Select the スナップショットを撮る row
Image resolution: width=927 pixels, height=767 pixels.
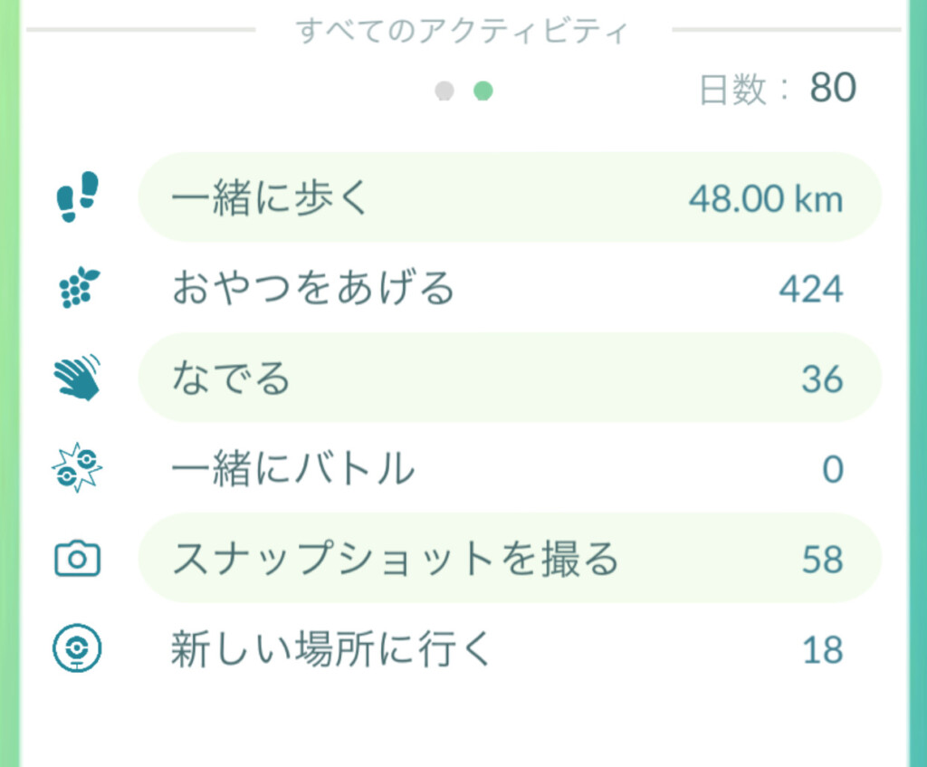click(509, 559)
